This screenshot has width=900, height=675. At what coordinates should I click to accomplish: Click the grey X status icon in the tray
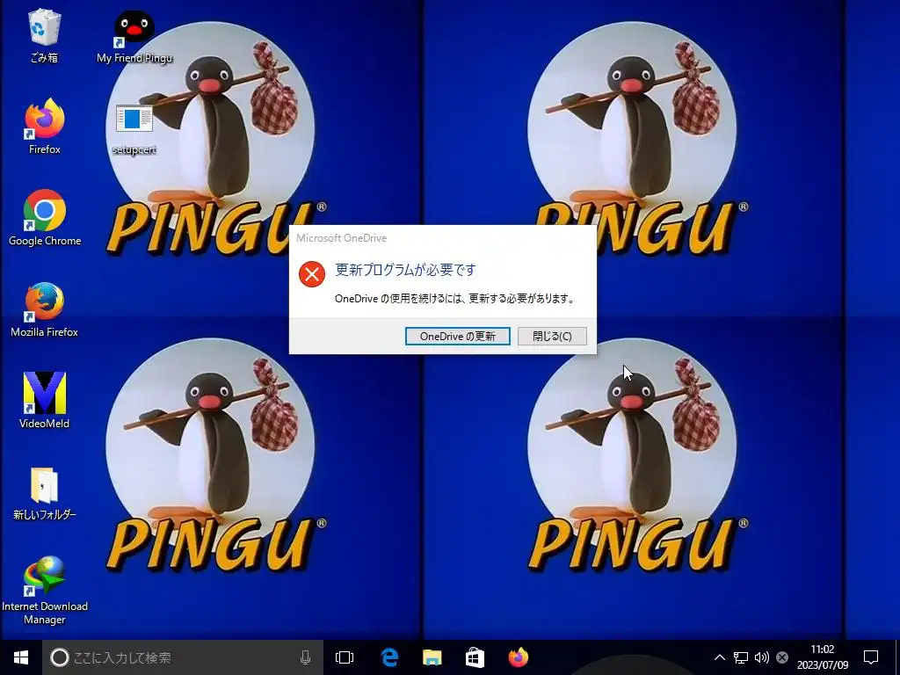[x=781, y=657]
